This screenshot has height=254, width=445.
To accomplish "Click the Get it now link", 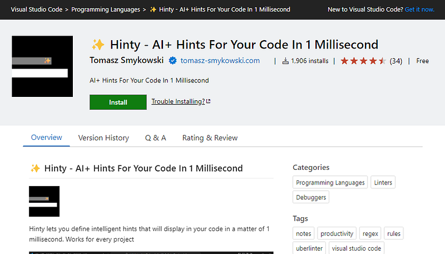I will coord(419,9).
